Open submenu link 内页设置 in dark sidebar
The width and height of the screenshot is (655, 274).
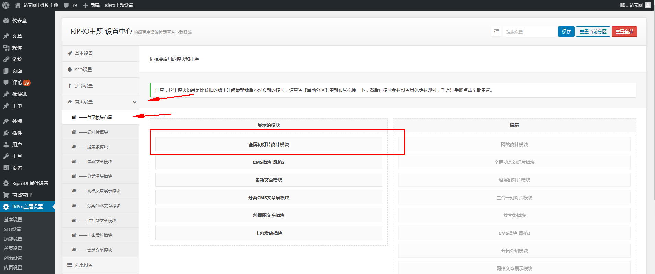(x=13, y=267)
